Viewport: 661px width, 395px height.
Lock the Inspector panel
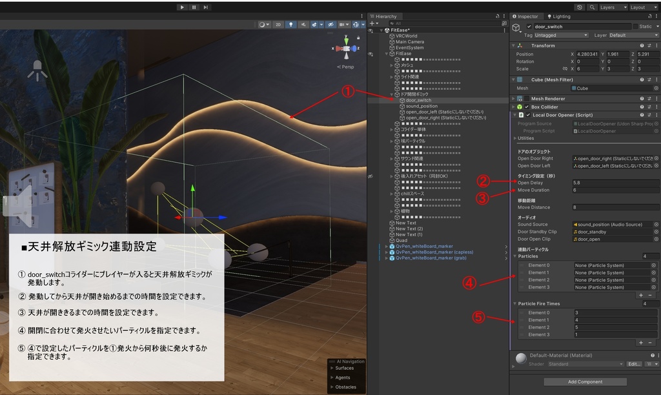click(649, 16)
